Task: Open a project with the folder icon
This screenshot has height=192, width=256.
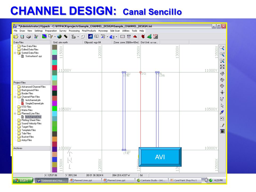Action: [16, 37]
